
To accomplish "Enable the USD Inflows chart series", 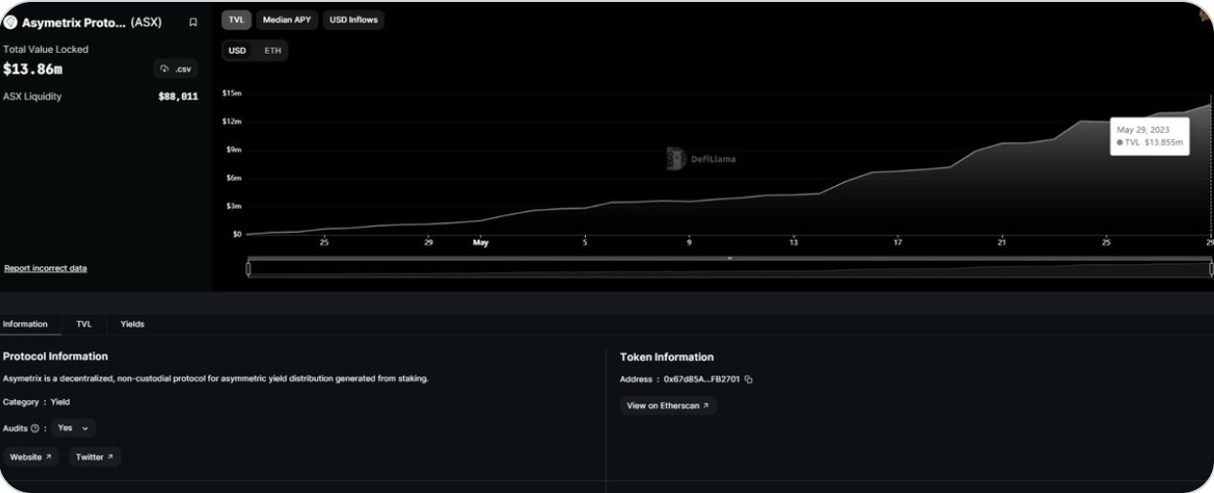I will [353, 20].
